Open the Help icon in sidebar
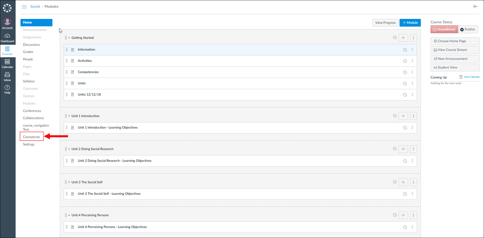Viewport: 484px width, 238px height. pos(7,89)
